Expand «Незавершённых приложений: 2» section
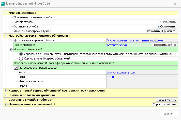The width and height of the screenshot is (181, 120). [6, 104]
